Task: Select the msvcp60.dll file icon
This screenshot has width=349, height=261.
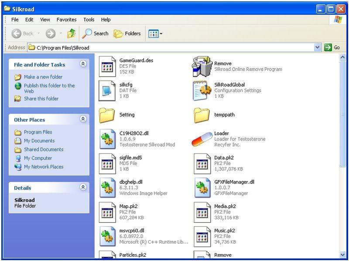Action: pos(108,236)
